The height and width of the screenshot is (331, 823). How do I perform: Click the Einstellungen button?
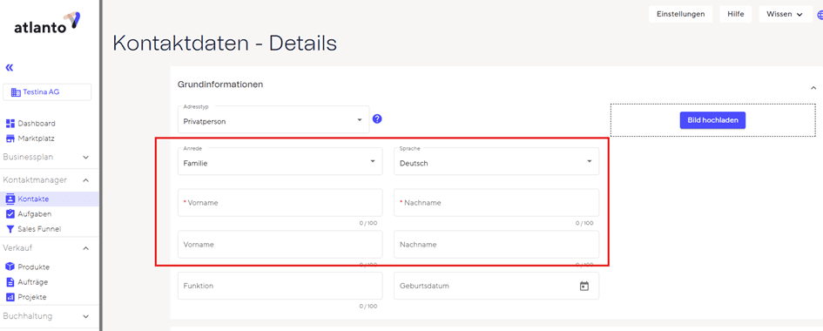[x=681, y=14]
